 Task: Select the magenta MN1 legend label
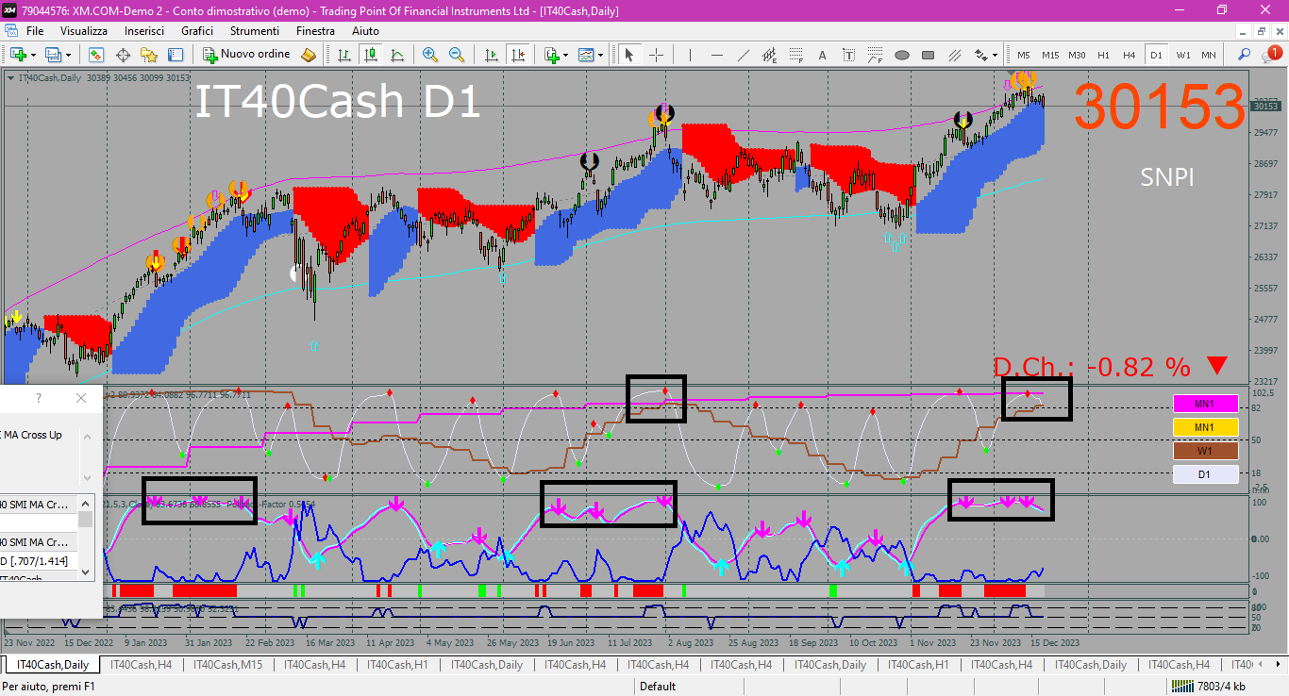pyautogui.click(x=1204, y=404)
